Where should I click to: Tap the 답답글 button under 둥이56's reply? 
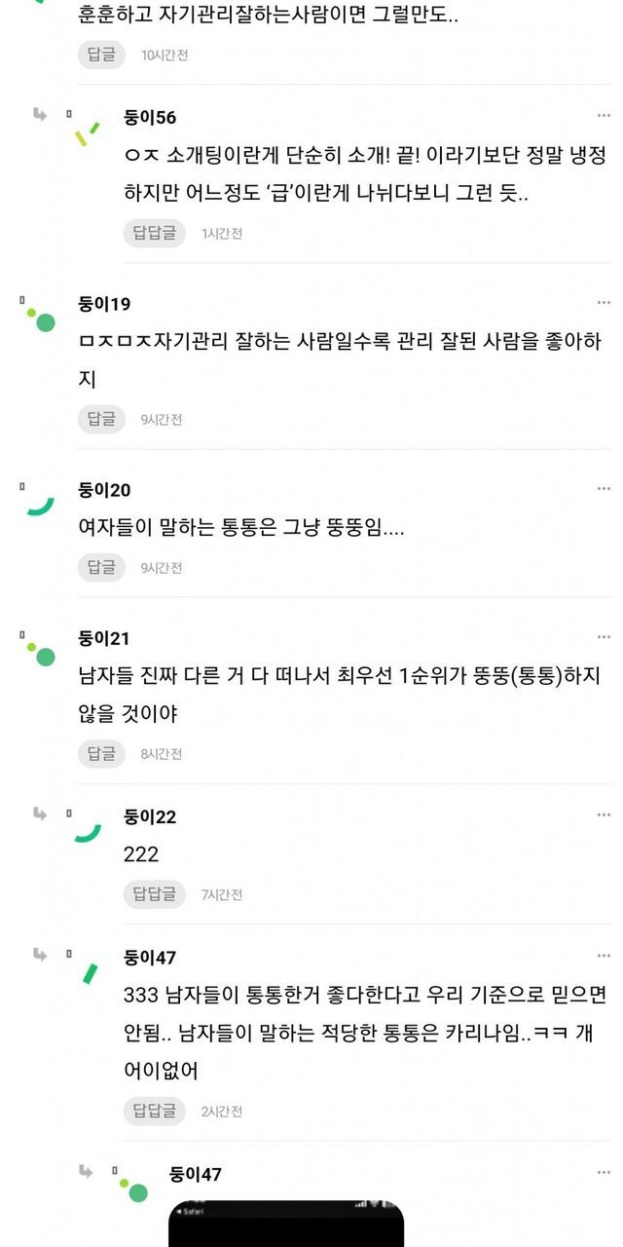click(x=154, y=233)
